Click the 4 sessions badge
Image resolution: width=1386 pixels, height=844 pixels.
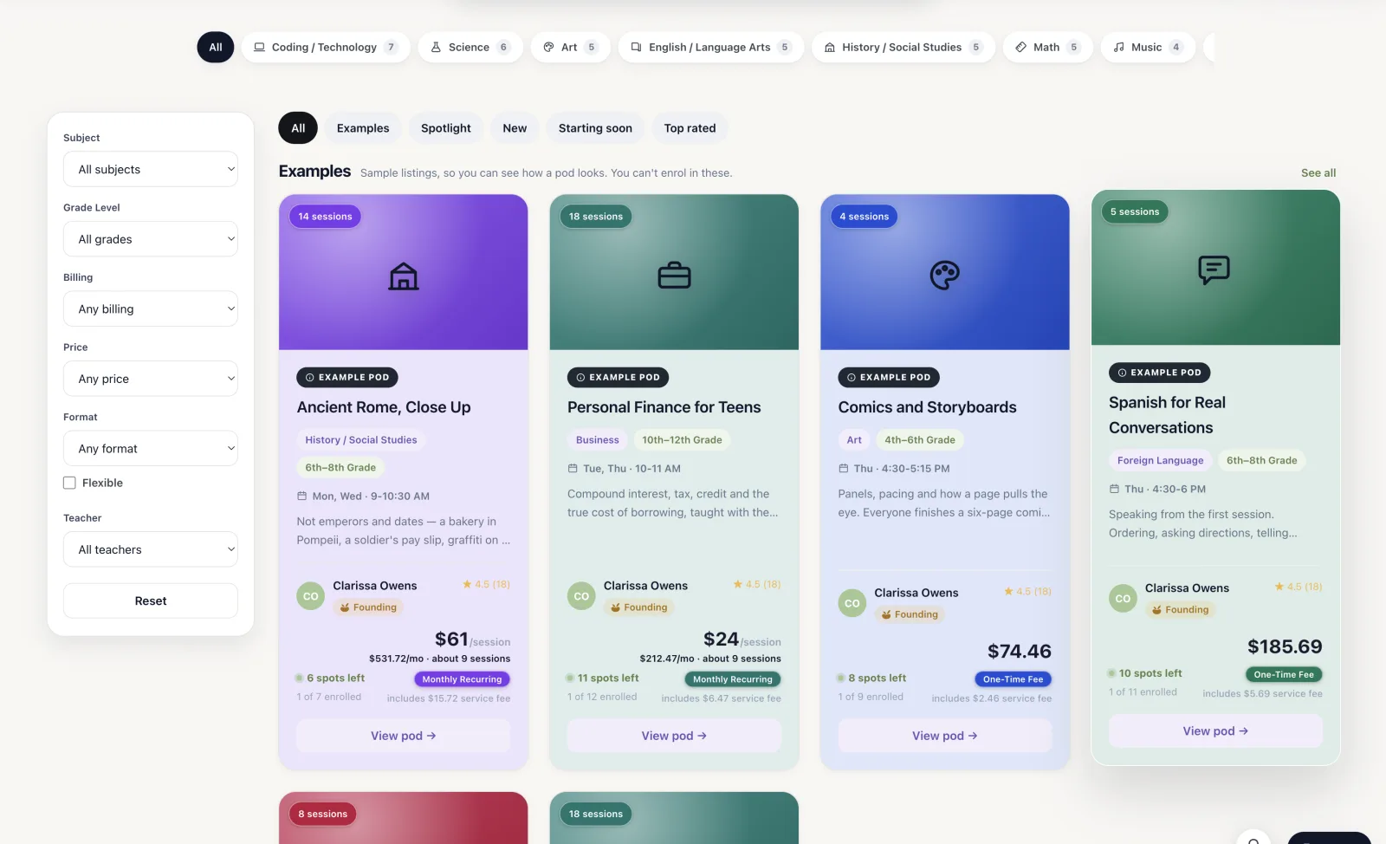865,217
